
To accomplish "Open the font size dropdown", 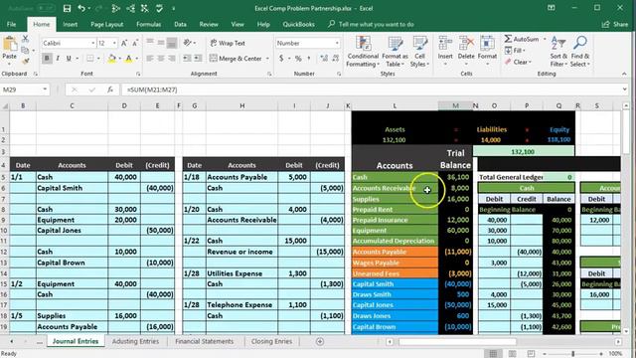I will [114, 43].
